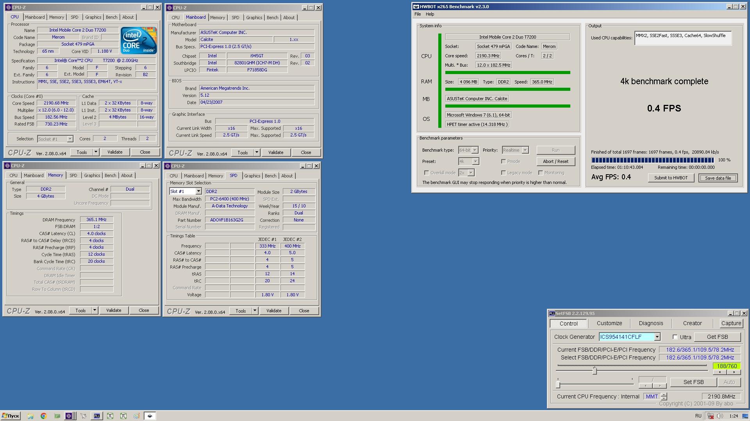This screenshot has width=750, height=421.
Task: Click the show desktop tray icon
Action: coord(746,416)
